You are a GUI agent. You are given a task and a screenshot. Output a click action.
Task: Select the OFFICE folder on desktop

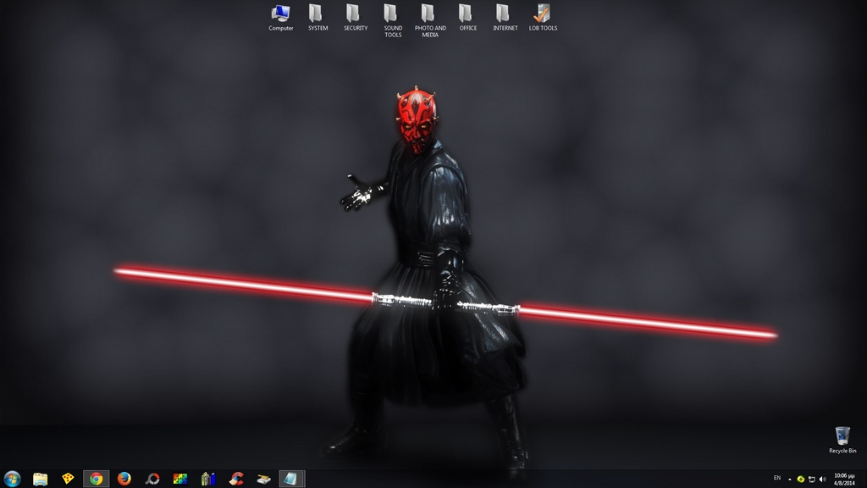pyautogui.click(x=467, y=18)
